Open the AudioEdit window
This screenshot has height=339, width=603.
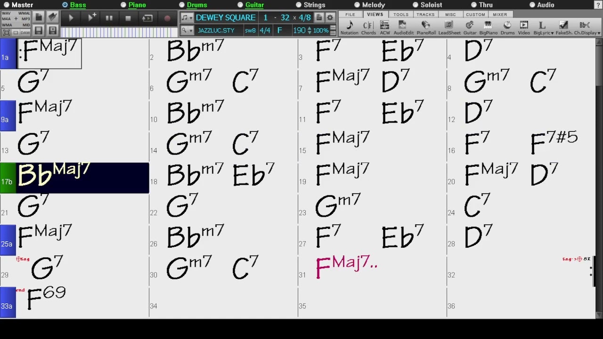tap(403, 28)
